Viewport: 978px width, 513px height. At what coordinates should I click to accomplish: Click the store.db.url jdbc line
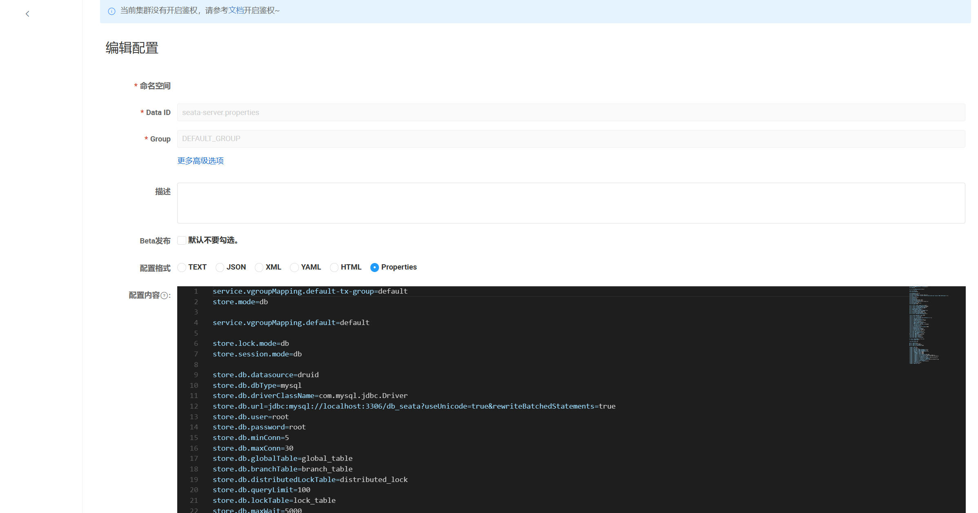[x=413, y=406]
